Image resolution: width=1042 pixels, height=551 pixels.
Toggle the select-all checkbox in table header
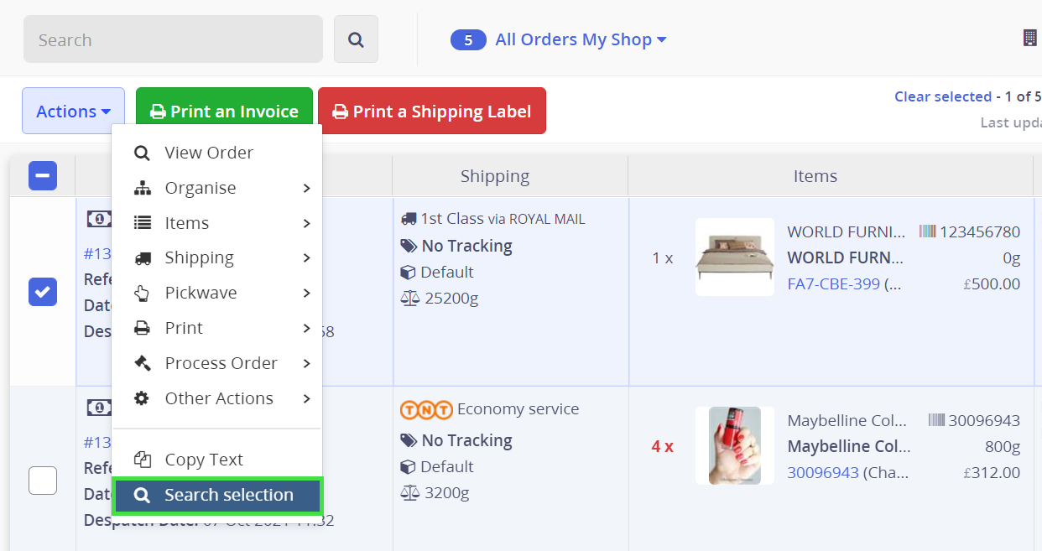[43, 176]
